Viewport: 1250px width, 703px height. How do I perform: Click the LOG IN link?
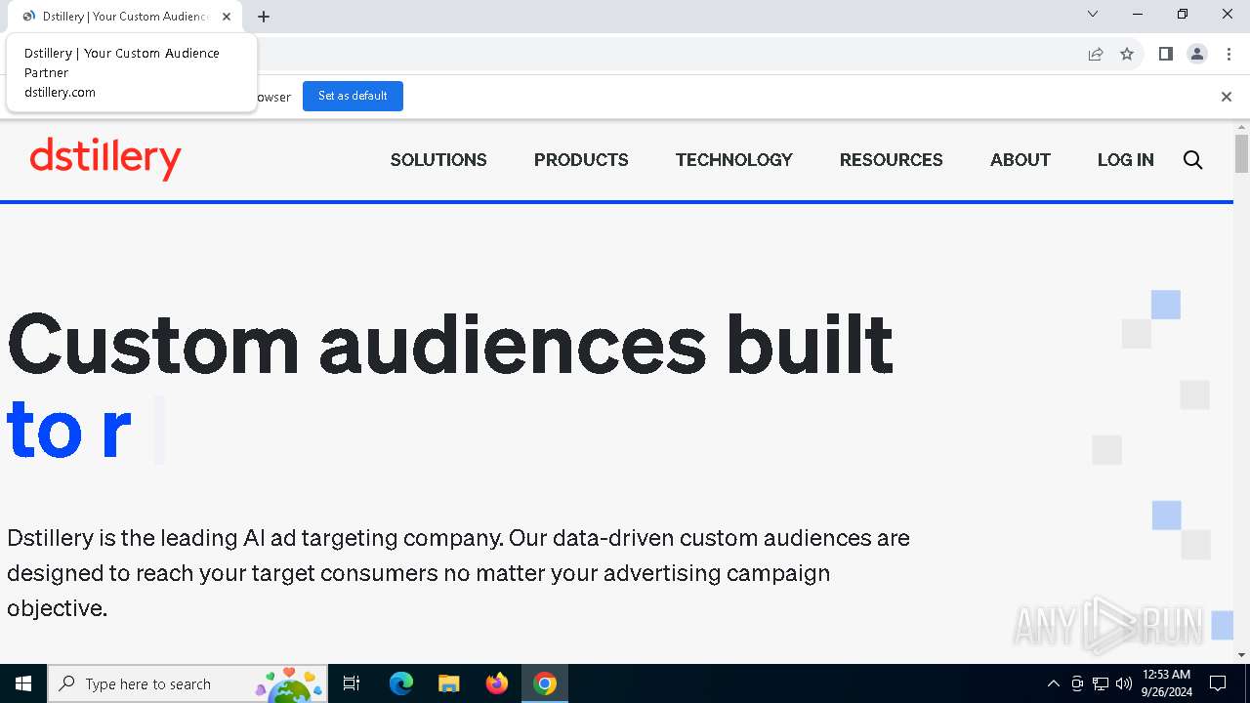click(x=1126, y=160)
